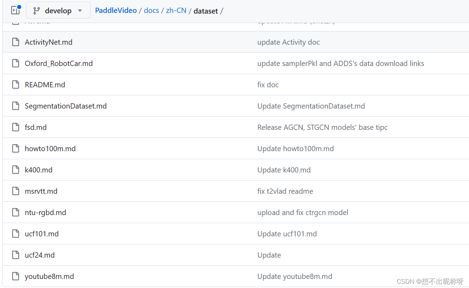
Task: Click the file icon beside ntu-rgbd.md
Action: pos(16,213)
